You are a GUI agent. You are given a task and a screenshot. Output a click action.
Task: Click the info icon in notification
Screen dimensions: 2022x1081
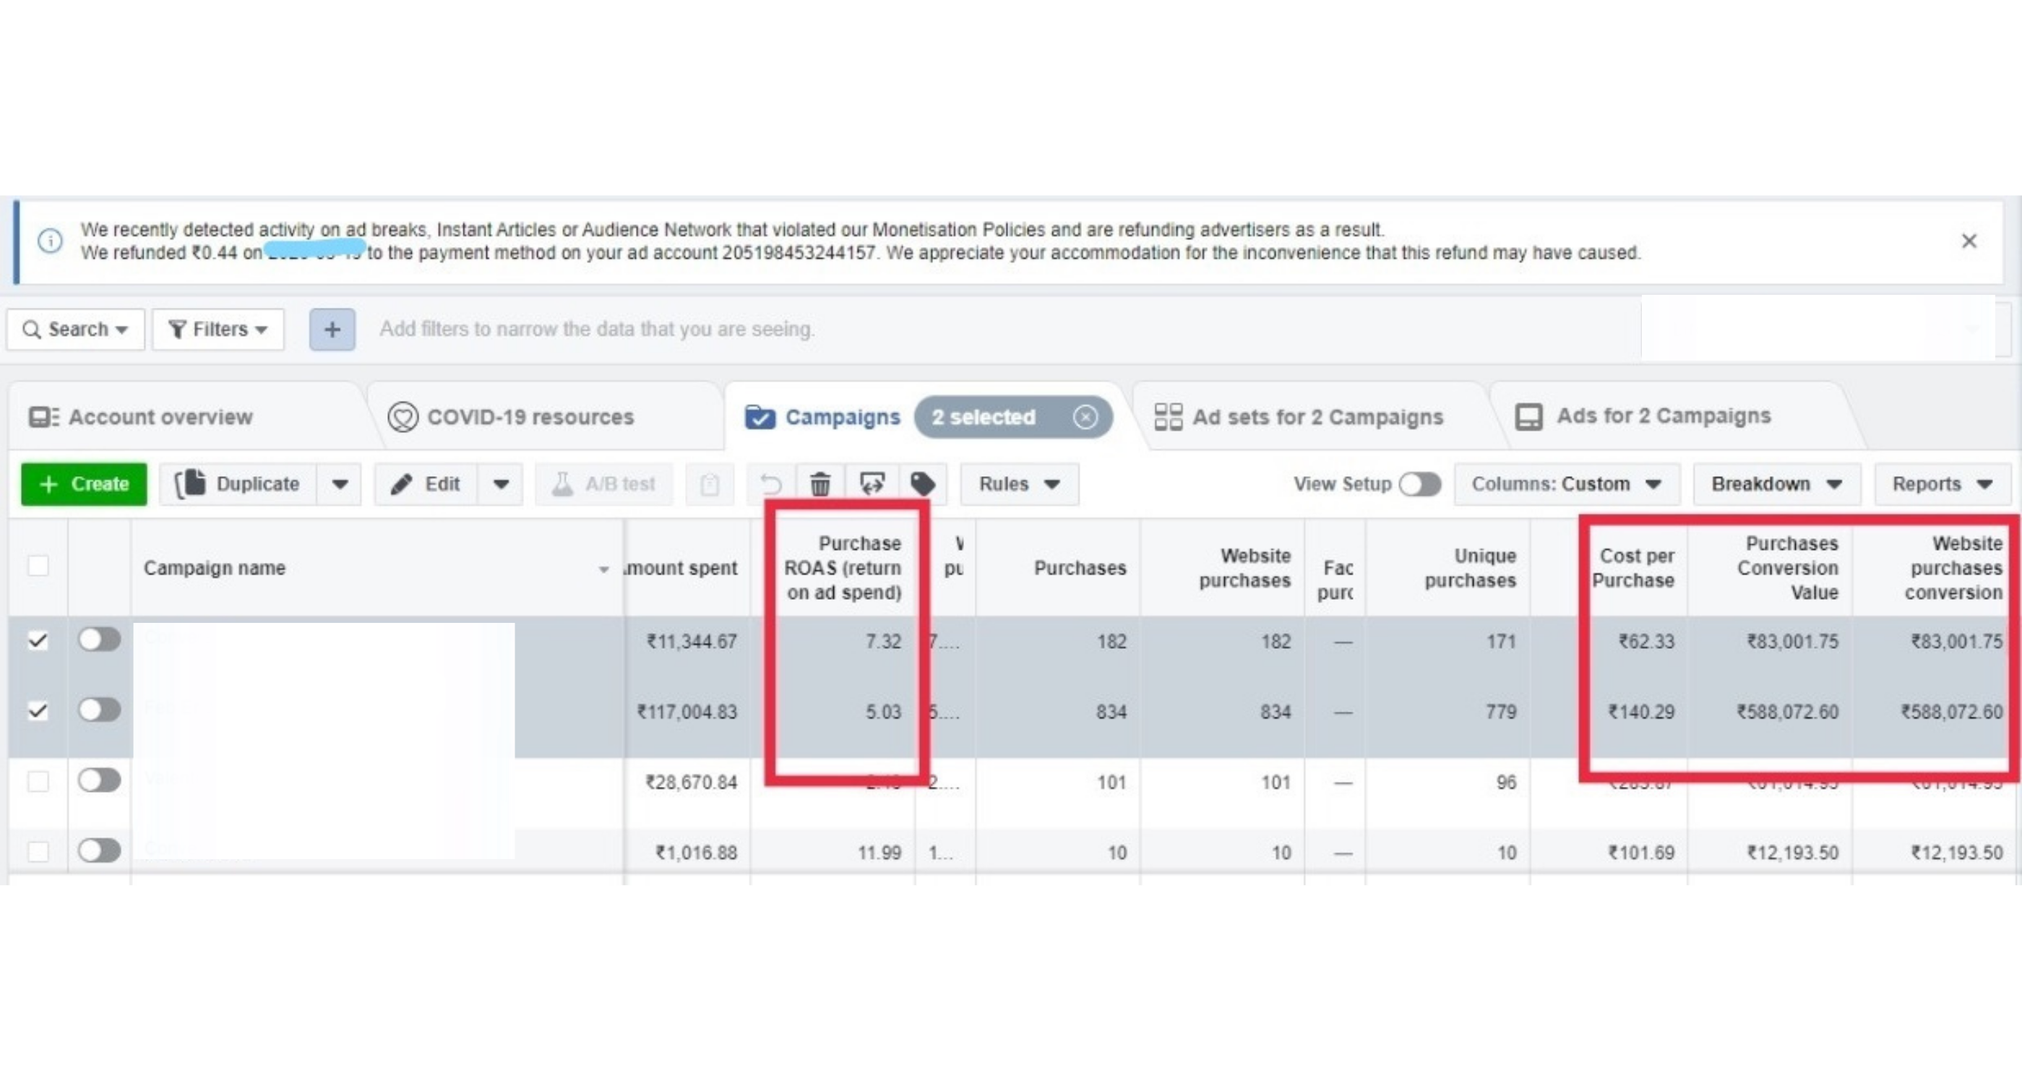coord(51,241)
